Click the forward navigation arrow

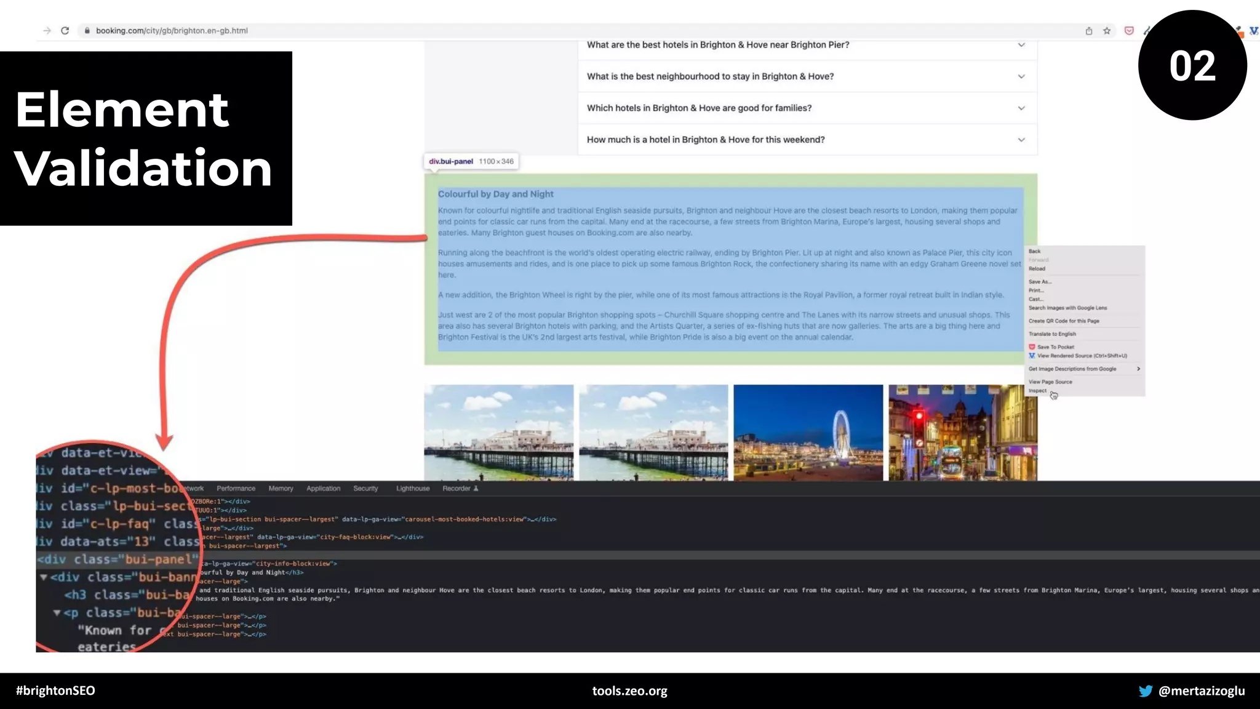(47, 31)
